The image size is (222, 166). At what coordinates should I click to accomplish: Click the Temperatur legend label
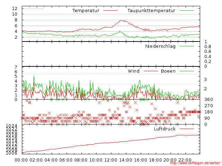point(86,11)
